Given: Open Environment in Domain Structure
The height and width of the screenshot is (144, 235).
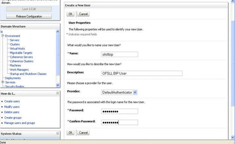Looking at the screenshot, I should (x=12, y=36).
